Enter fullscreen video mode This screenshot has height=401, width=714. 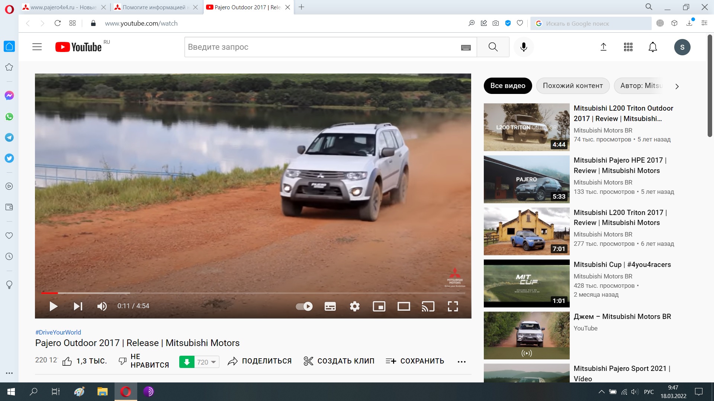pyautogui.click(x=453, y=306)
